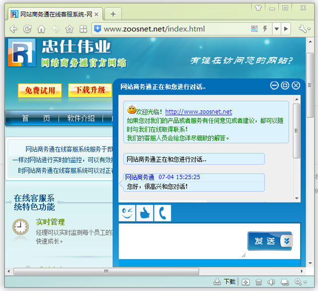The image size is (318, 291).
Task: Open the browser home page icon
Action: [x=41, y=29]
